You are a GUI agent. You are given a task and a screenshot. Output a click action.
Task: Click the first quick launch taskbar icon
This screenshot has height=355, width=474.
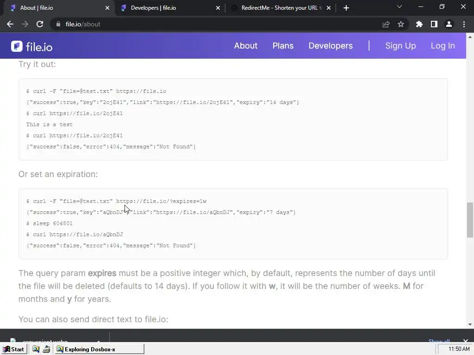point(36,349)
